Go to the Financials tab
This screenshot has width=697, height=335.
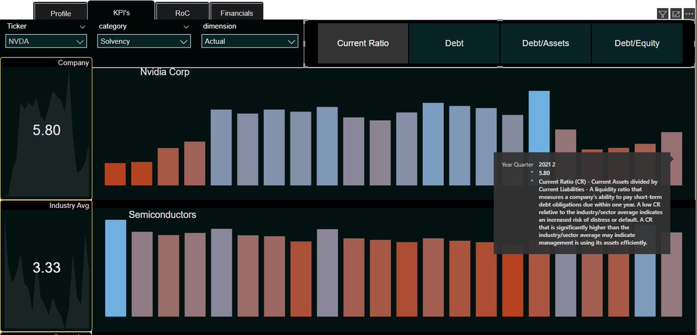[x=236, y=12]
